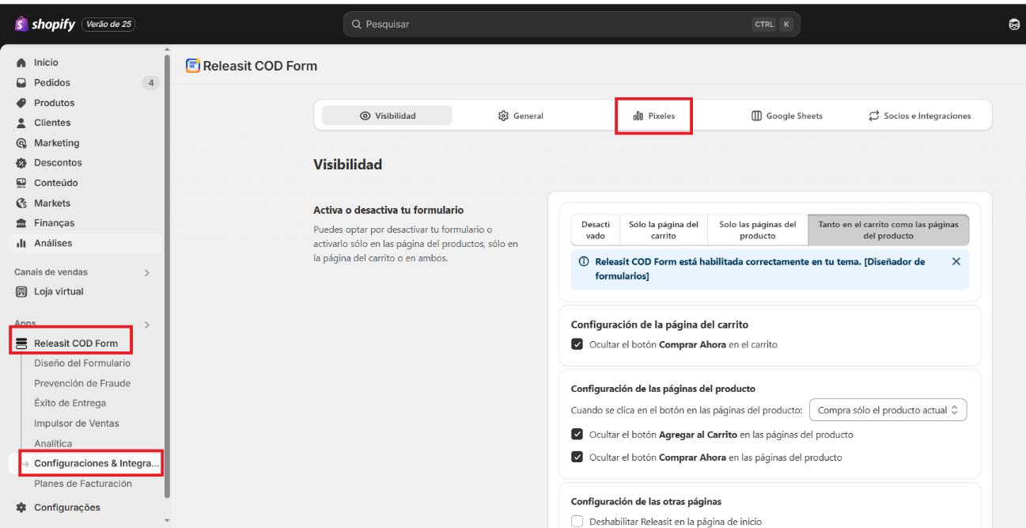Click the eye icon on Visibilidad tab
The width and height of the screenshot is (1026, 528).
click(x=365, y=116)
